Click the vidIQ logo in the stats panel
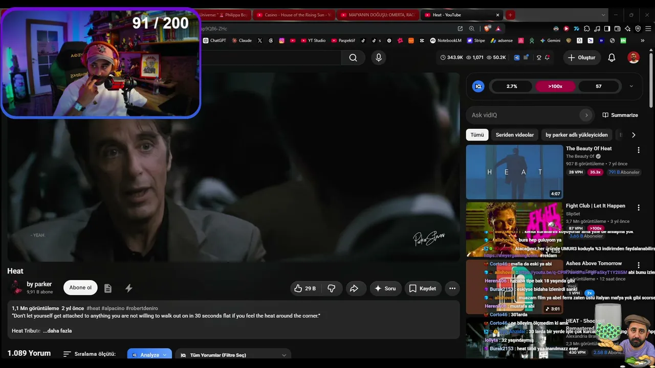 (478, 86)
